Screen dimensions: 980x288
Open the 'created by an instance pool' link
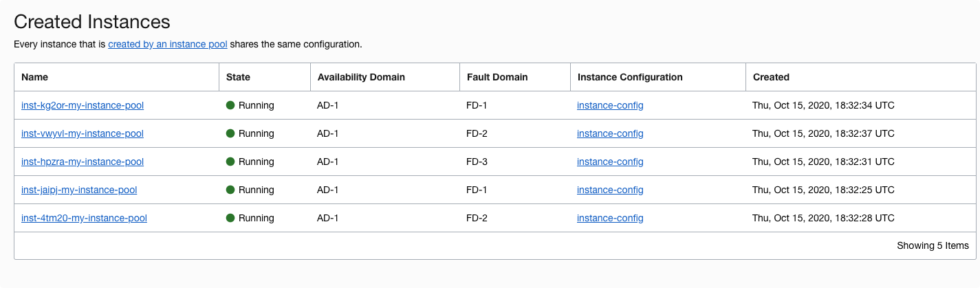[x=167, y=44]
